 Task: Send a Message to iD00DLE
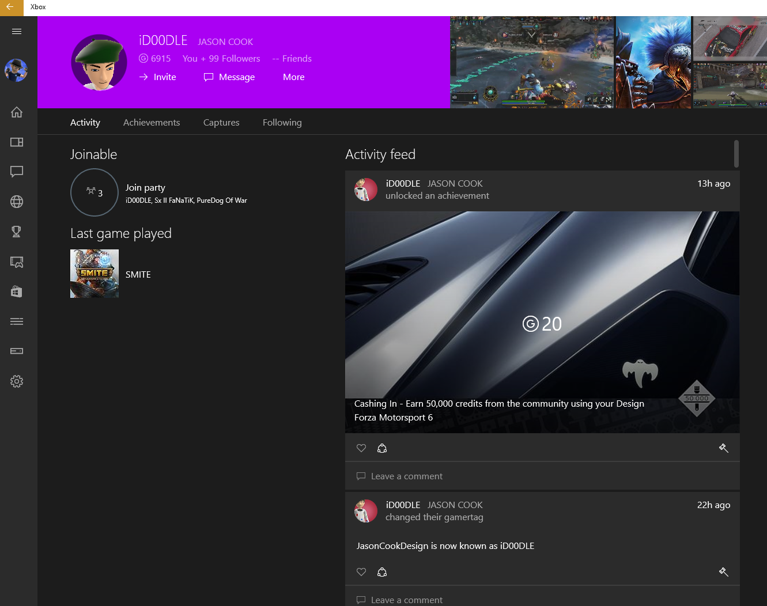click(229, 77)
